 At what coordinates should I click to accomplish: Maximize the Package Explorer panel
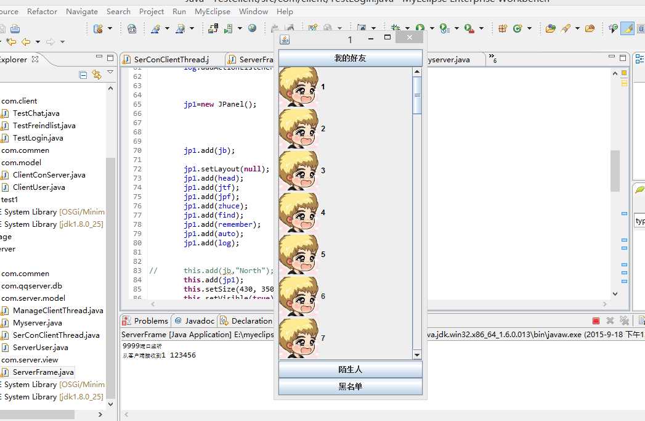tap(110, 58)
